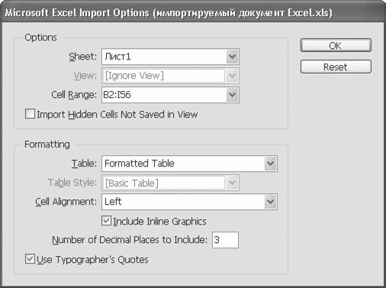Click the Basic Table style field
Image resolution: width=386 pixels, height=288 pixels.
tap(164, 183)
